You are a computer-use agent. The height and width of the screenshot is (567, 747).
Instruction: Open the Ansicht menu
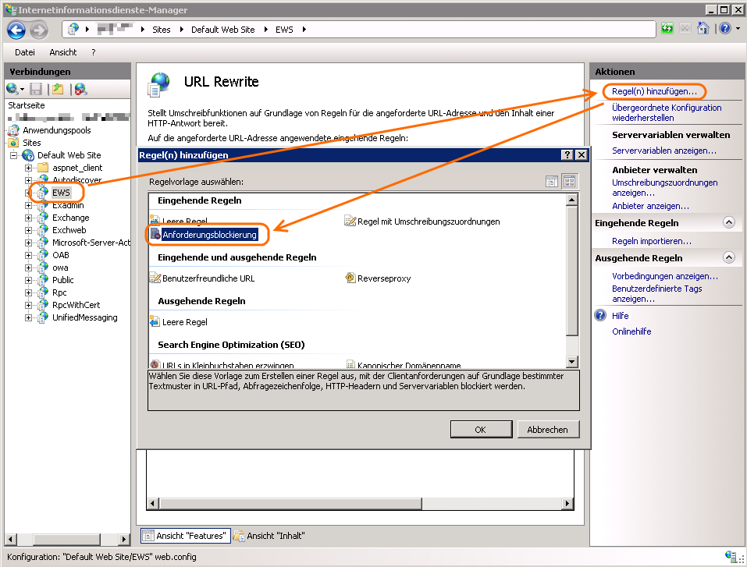tap(62, 52)
